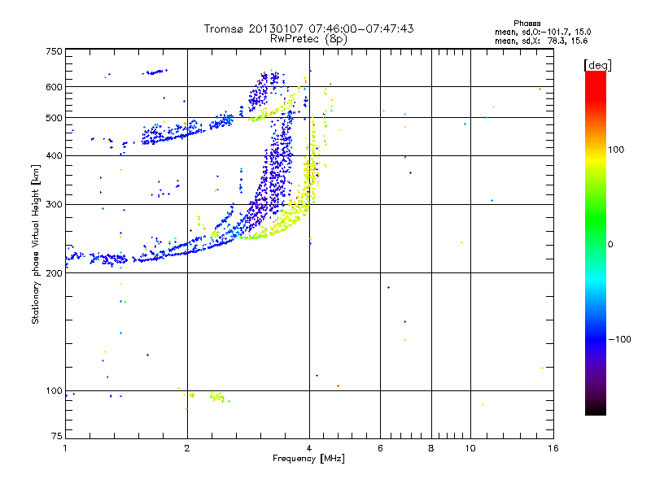Click the y-axis tick label '400'
651x488 pixels.
coord(54,155)
